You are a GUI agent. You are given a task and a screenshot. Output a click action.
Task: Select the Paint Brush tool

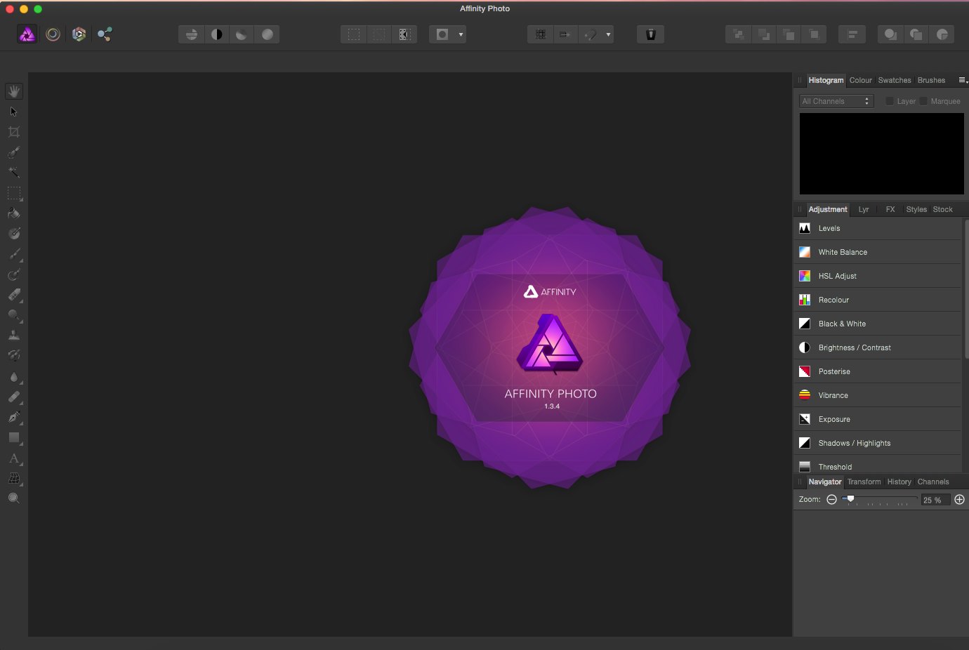(14, 254)
